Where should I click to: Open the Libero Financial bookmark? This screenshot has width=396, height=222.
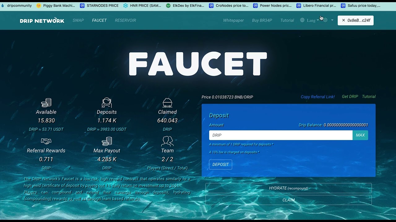coord(316,6)
